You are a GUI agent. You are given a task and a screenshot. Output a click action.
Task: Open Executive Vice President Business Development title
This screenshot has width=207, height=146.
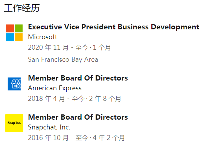coord(114,27)
